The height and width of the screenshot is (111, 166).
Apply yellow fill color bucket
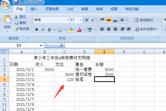click(x=70, y=30)
